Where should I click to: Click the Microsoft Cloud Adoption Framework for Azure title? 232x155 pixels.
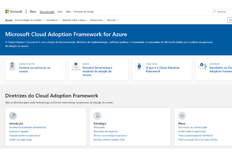(66, 34)
